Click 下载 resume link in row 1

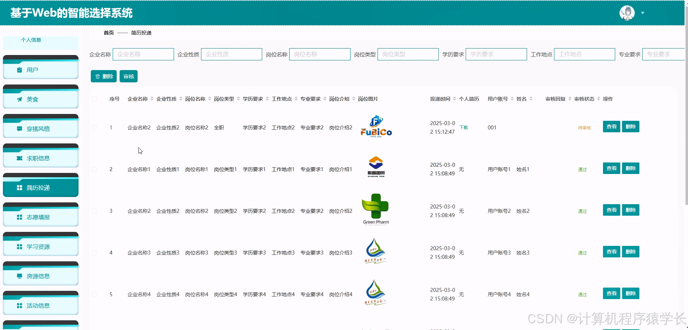464,128
